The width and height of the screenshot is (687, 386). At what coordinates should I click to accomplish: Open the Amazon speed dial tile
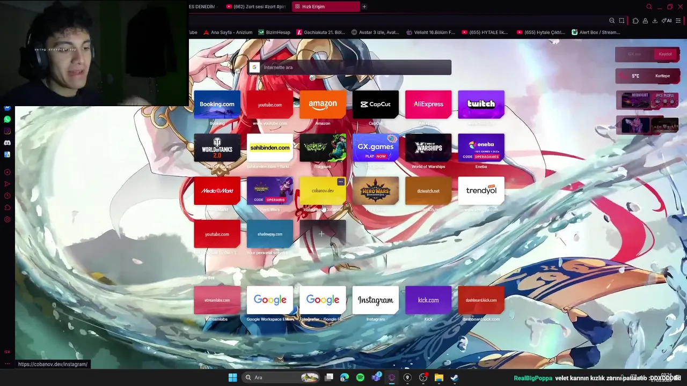tap(323, 105)
